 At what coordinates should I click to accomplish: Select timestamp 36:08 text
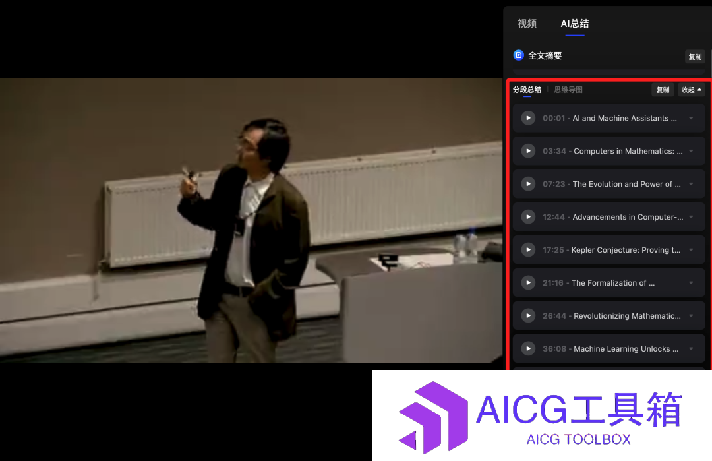[x=554, y=349]
